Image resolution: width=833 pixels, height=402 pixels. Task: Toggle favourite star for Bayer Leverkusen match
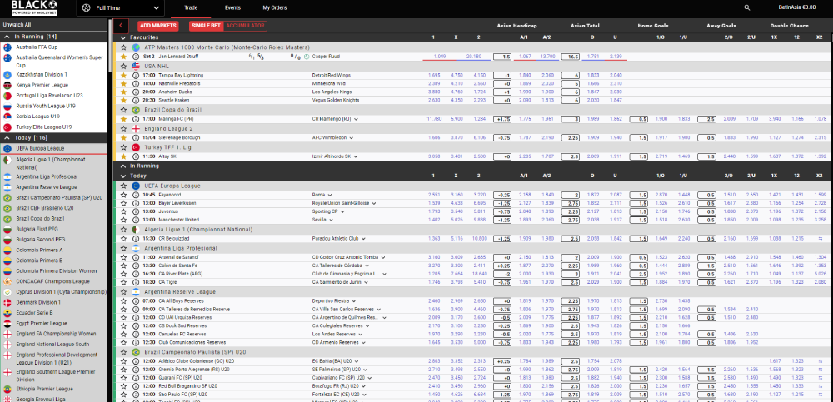click(x=124, y=203)
